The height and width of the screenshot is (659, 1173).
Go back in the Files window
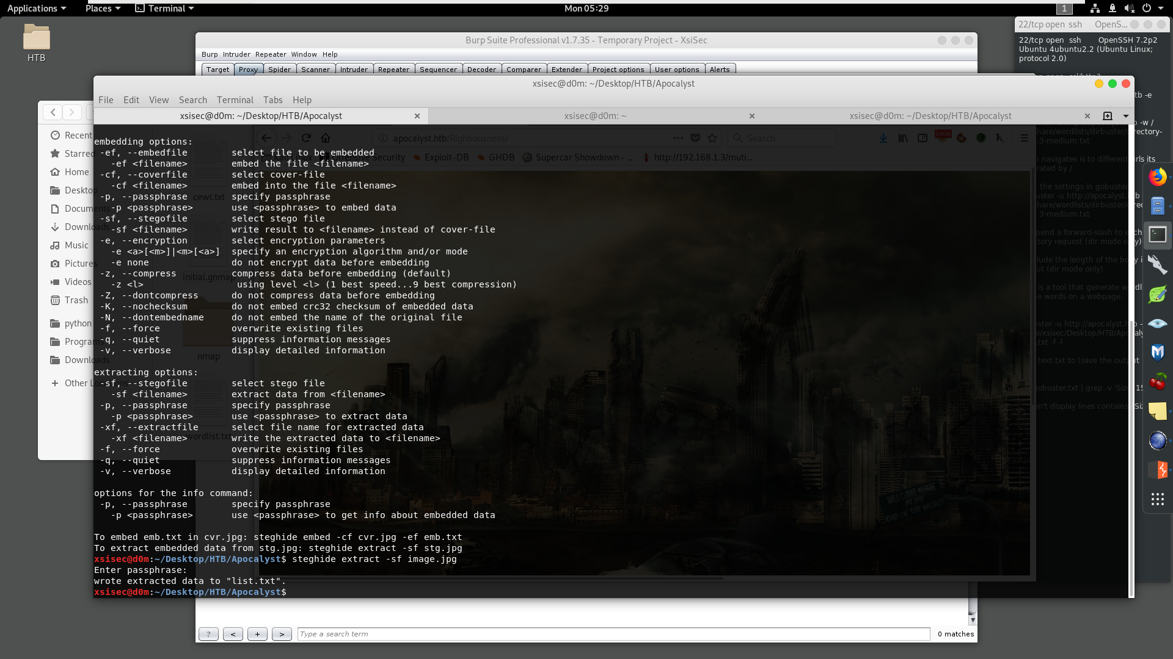click(53, 112)
